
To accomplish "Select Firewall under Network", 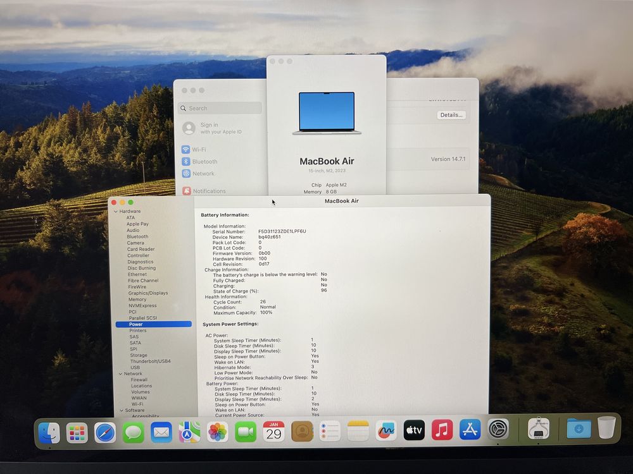I will tap(139, 380).
